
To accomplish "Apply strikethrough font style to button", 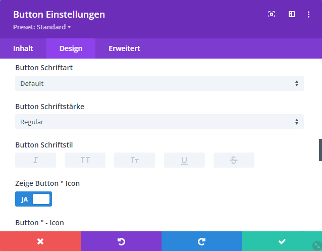I will pyautogui.click(x=234, y=160).
